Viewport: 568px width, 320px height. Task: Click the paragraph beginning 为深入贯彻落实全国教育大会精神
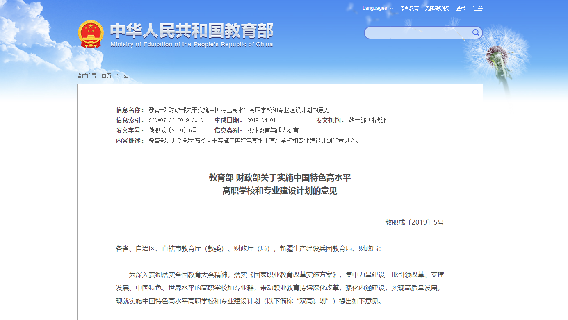280,288
